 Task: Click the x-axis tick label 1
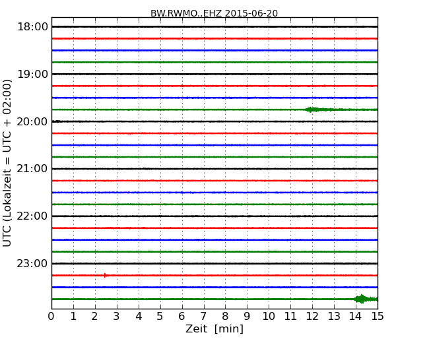73,317
